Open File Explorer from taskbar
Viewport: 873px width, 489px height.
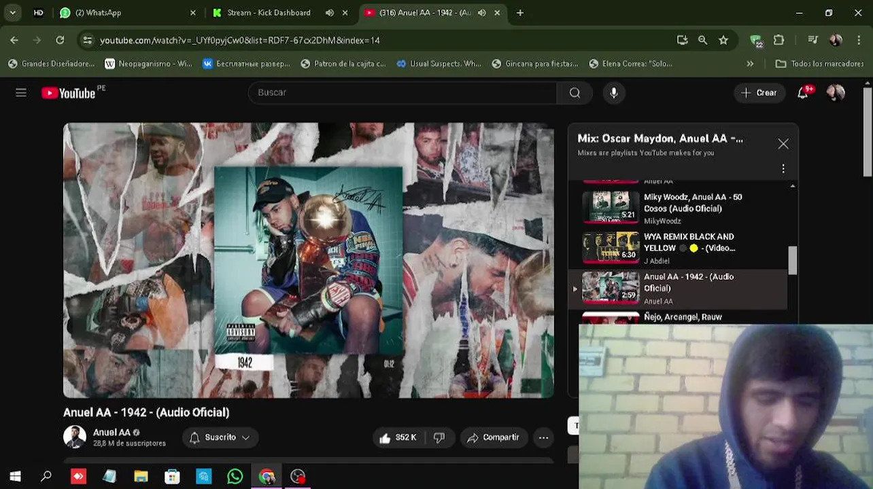(141, 477)
